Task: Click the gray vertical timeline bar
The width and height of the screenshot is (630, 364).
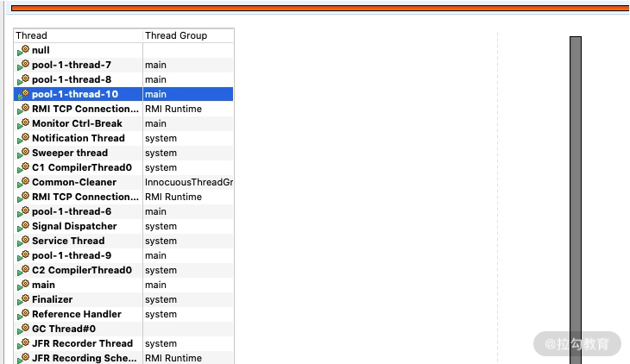Action: tap(576, 198)
